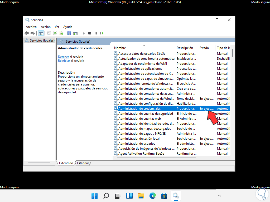
Task: Open the Properties toolbar icon
Action: pyautogui.click(x=49, y=33)
